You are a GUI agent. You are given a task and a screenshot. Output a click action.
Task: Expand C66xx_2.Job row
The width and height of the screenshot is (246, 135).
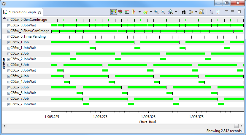click(x=9, y=54)
